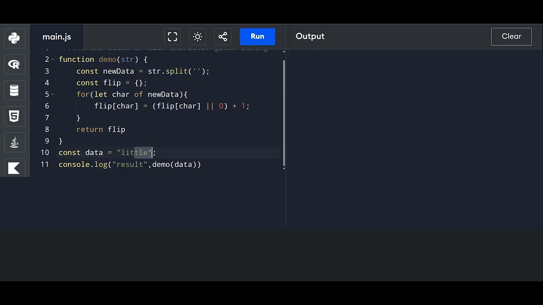Viewport: 543px width, 305px height.
Task: Click the "result" string on line 11
Action: tap(130, 164)
